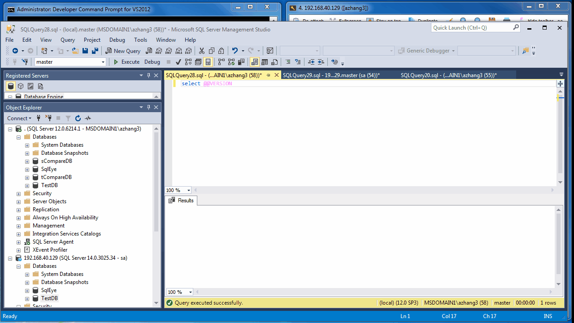
Task: Toggle Include Client Statistics icon
Action: (241, 62)
